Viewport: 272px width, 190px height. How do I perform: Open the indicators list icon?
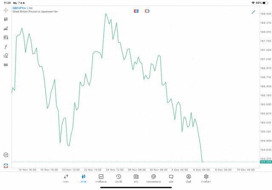click(x=6, y=28)
